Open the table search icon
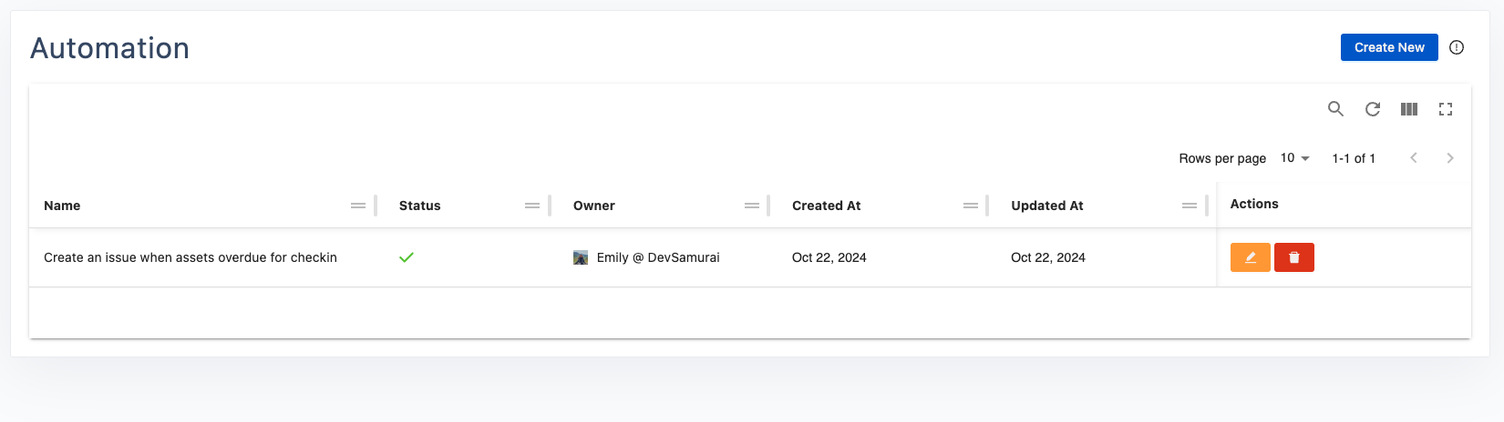1504x422 pixels. (x=1335, y=109)
